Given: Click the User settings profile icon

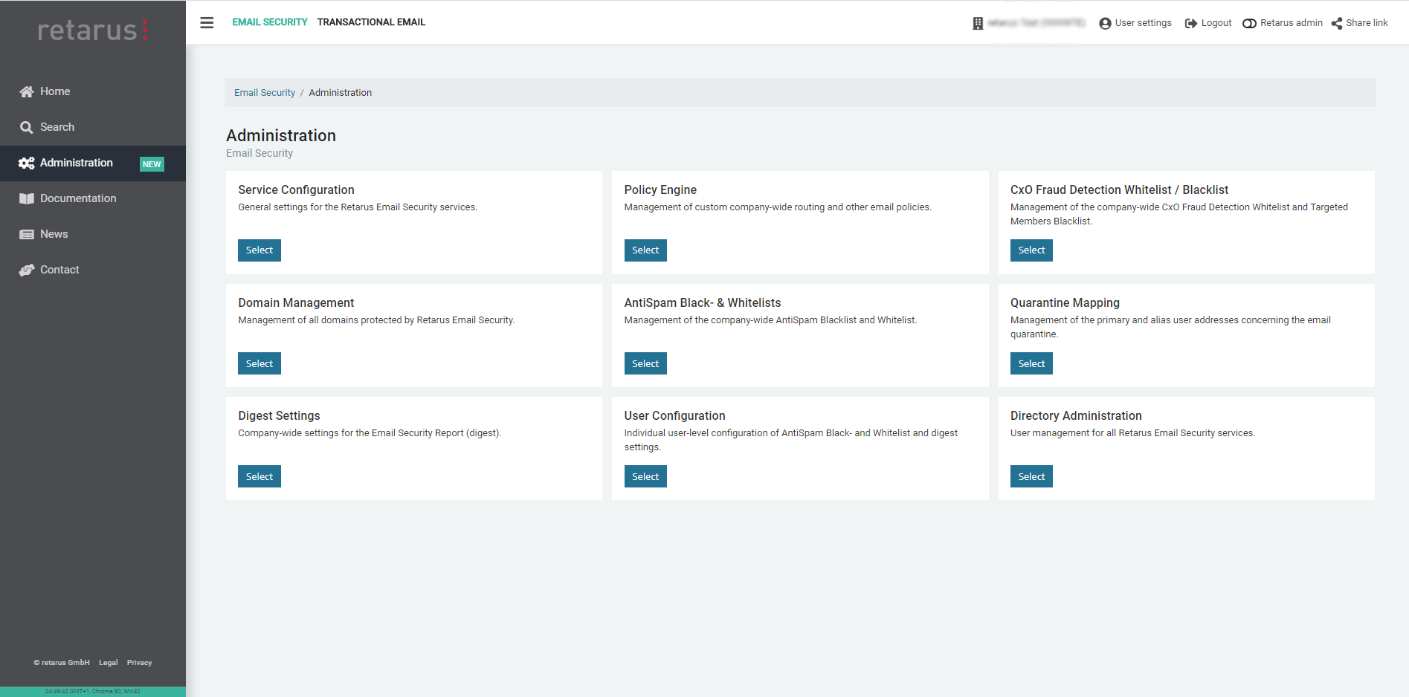Looking at the screenshot, I should pyautogui.click(x=1105, y=23).
